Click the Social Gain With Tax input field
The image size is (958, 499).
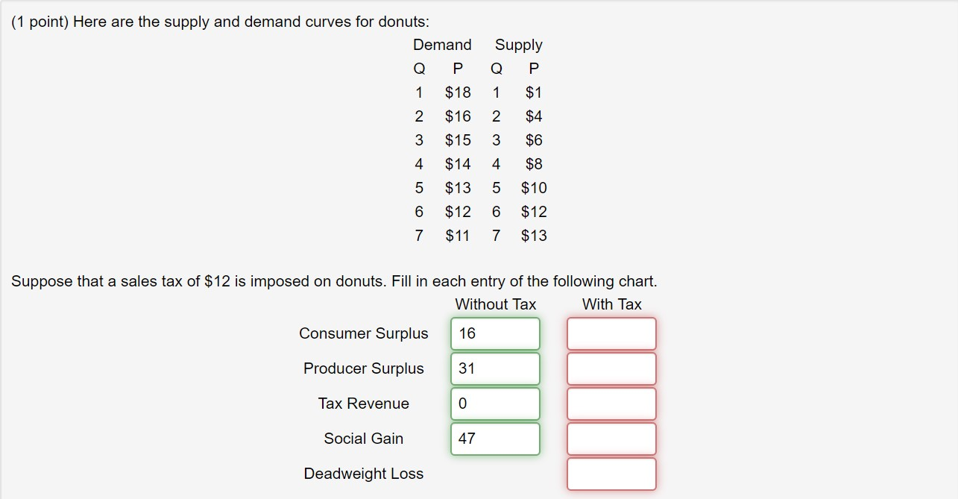pos(610,438)
